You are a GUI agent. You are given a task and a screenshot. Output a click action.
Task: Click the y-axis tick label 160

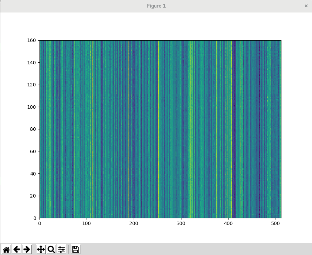pyautogui.click(x=32, y=40)
